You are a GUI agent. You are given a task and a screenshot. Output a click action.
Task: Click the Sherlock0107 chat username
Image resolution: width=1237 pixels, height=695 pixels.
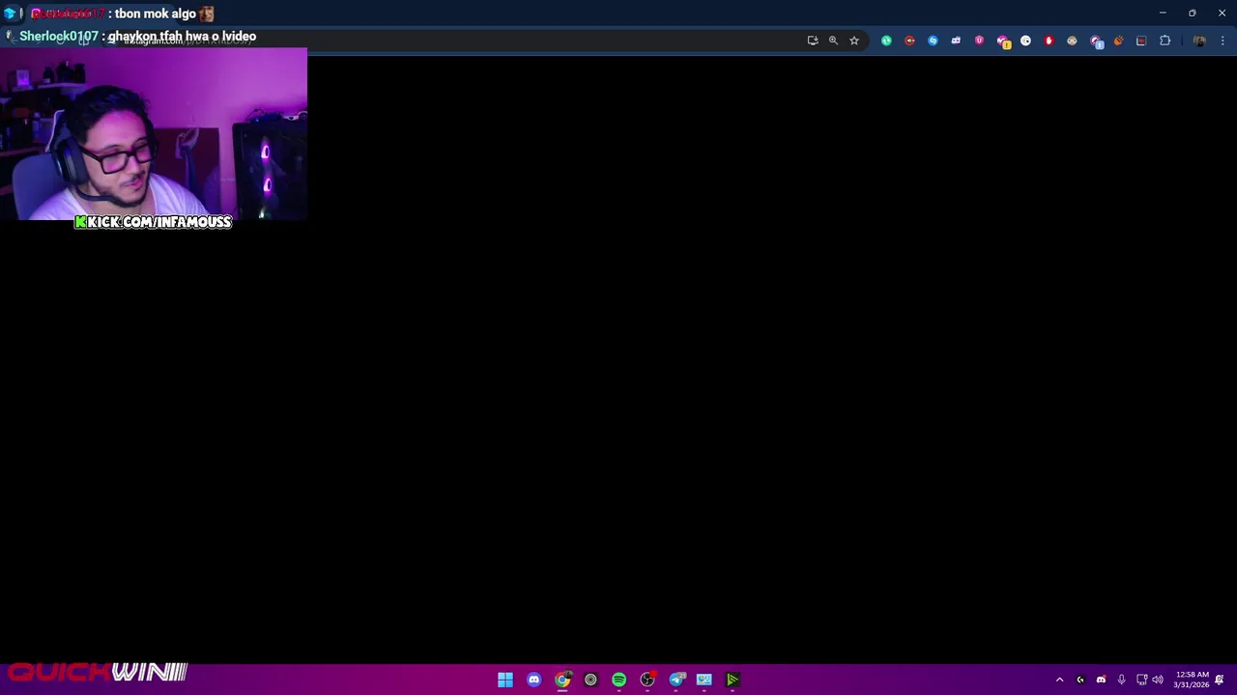pos(59,36)
